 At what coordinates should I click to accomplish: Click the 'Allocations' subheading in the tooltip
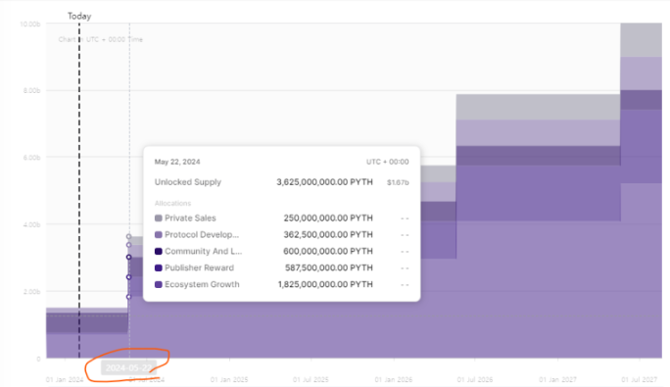coord(172,203)
